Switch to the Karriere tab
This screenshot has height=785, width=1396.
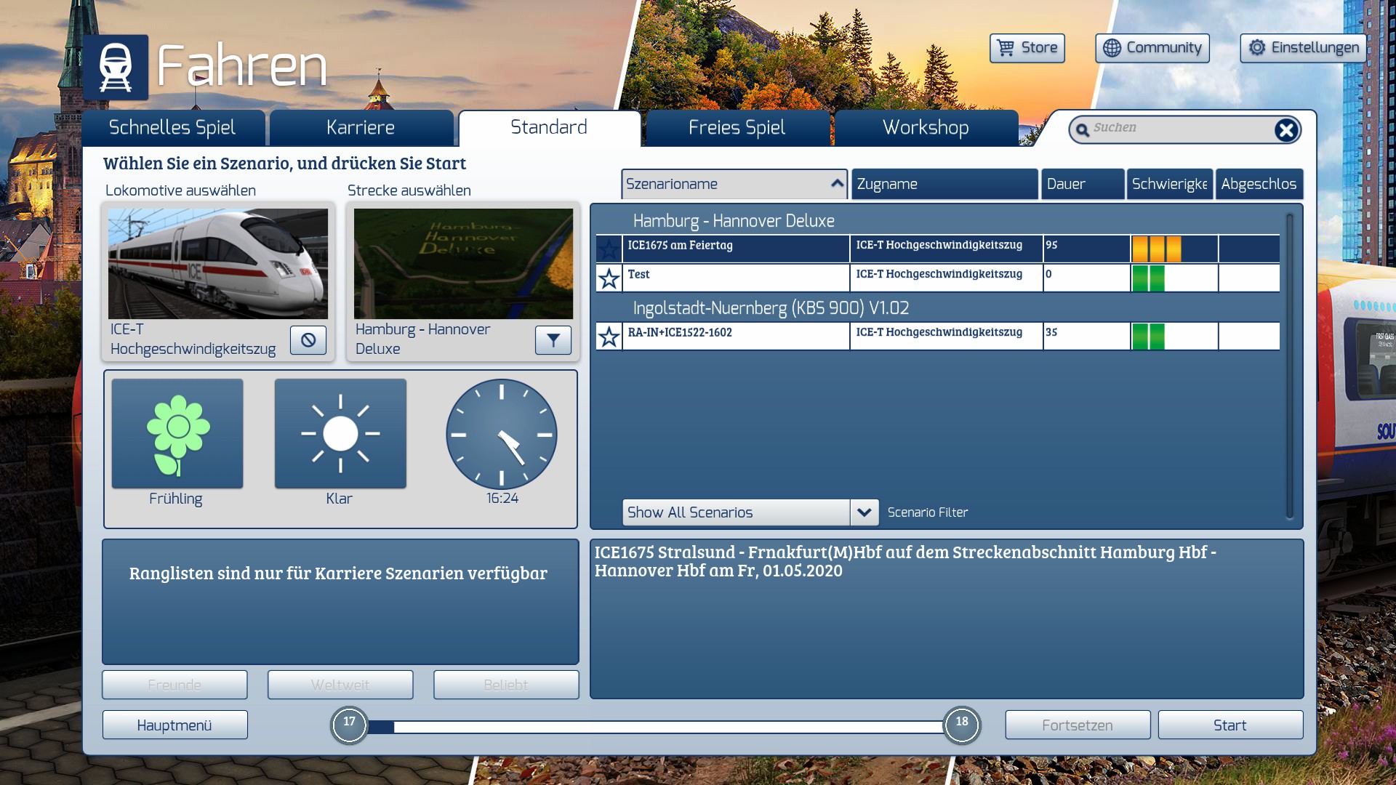pyautogui.click(x=361, y=128)
